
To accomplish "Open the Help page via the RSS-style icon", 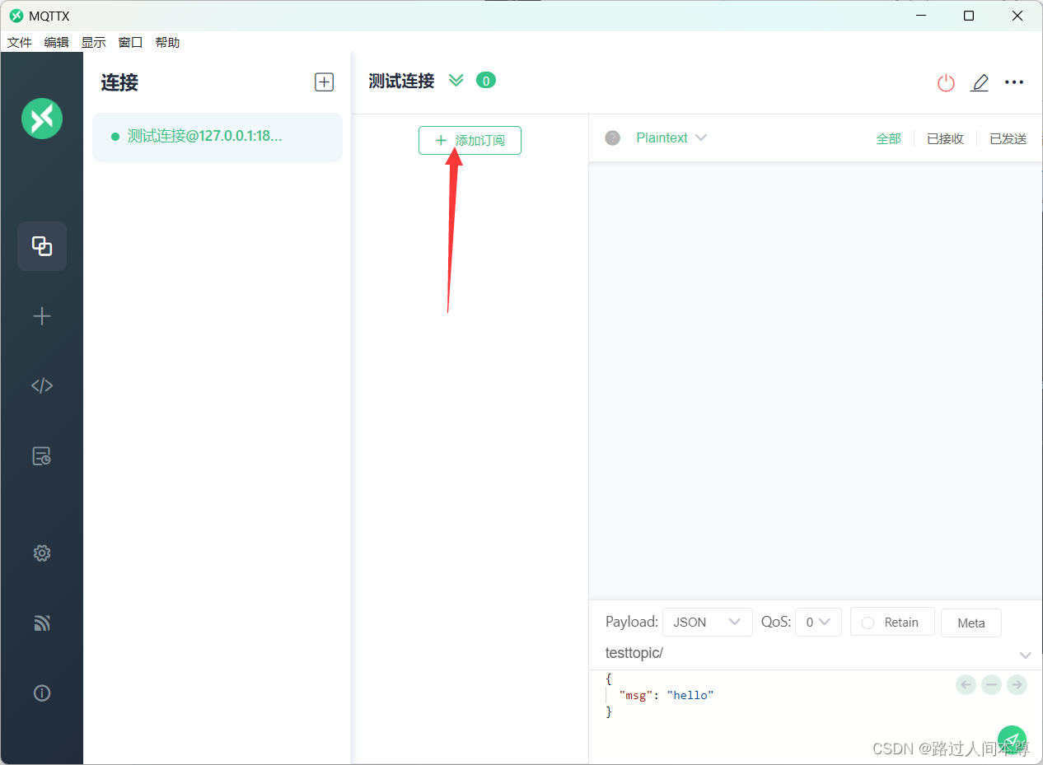I will (x=42, y=623).
